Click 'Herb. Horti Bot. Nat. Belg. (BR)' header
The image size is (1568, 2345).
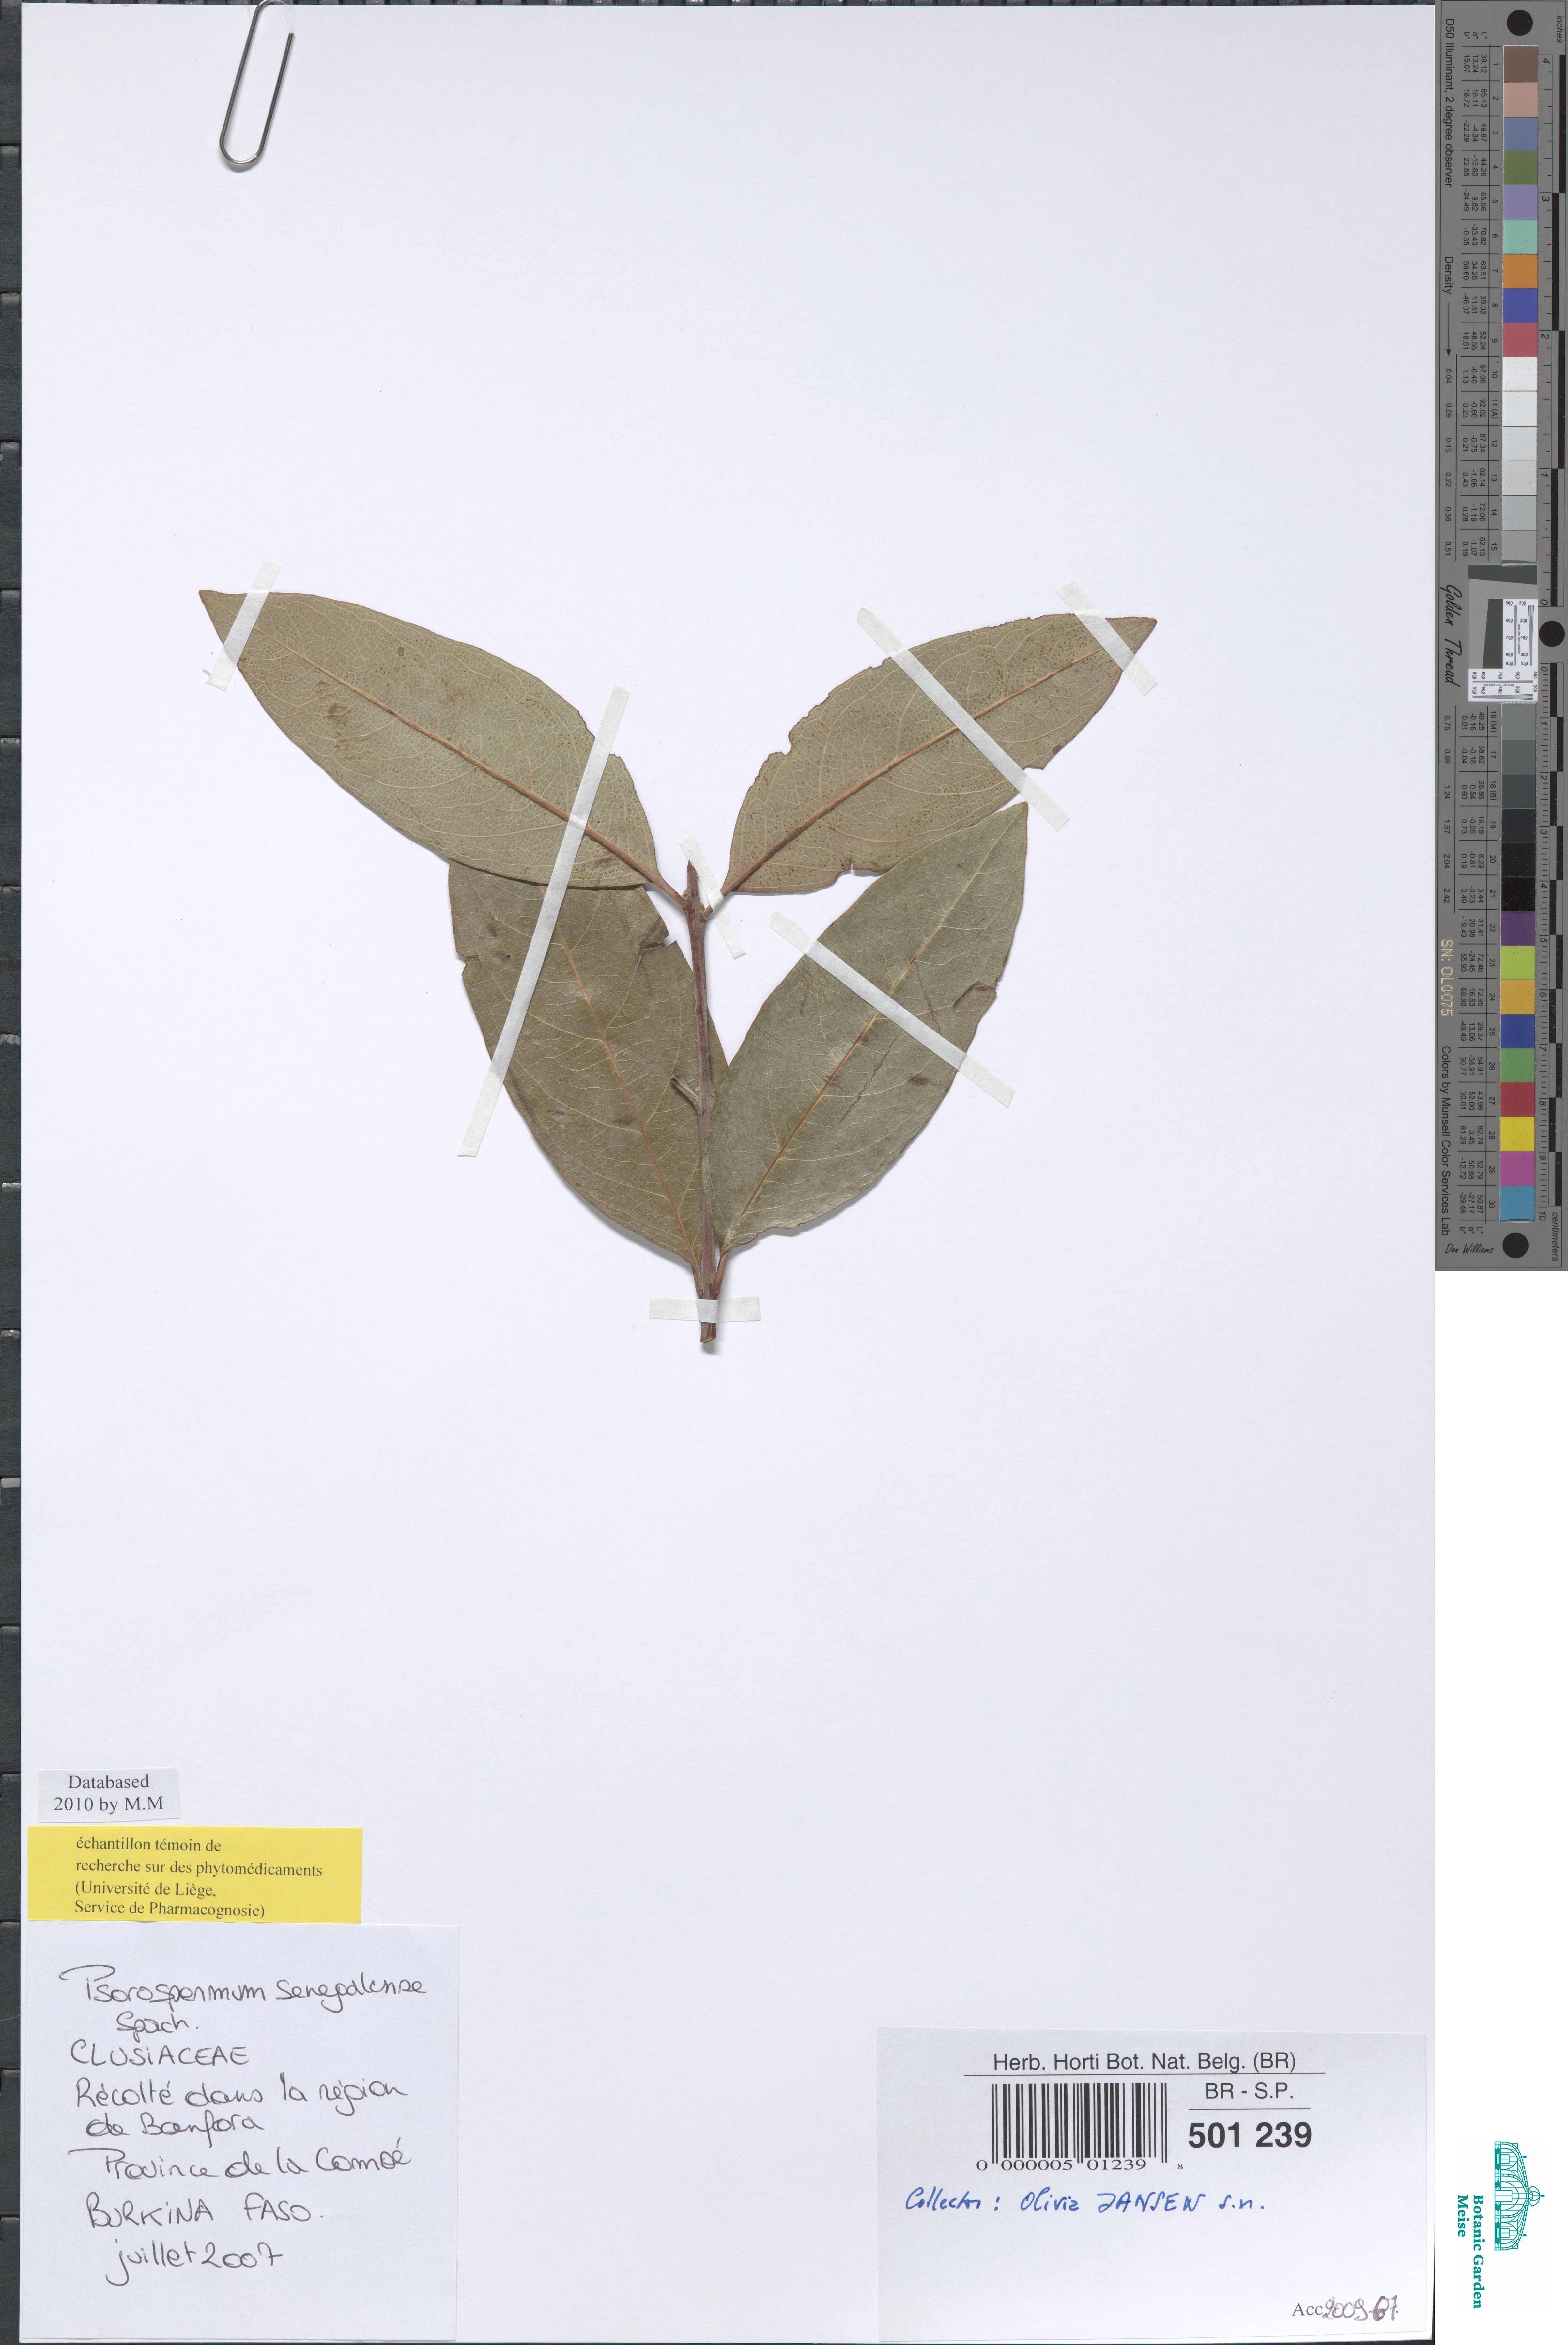1144,2061
